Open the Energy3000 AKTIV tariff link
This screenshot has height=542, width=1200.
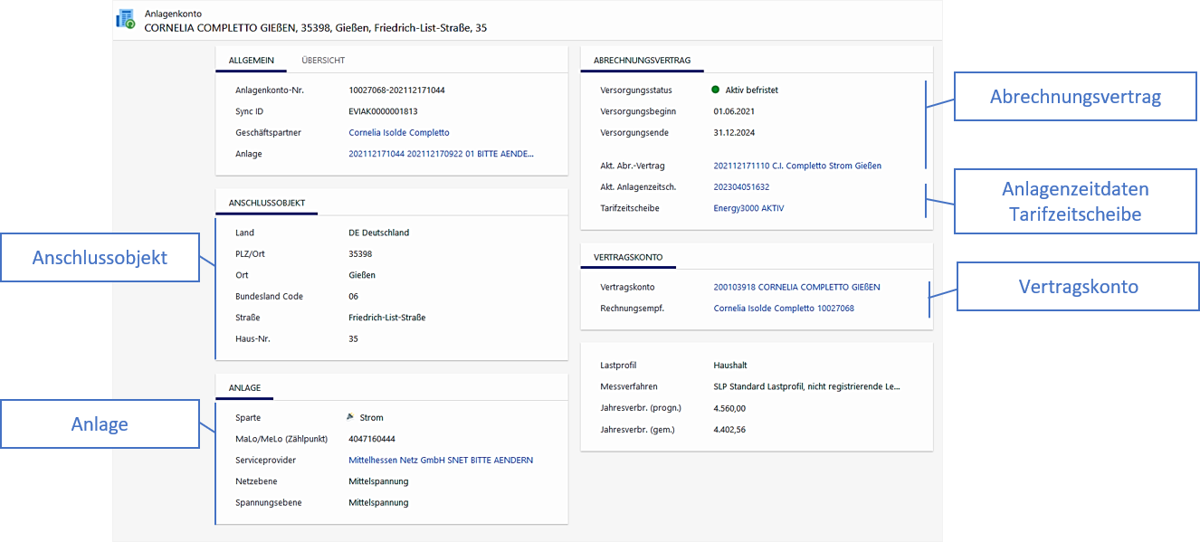pos(748,208)
